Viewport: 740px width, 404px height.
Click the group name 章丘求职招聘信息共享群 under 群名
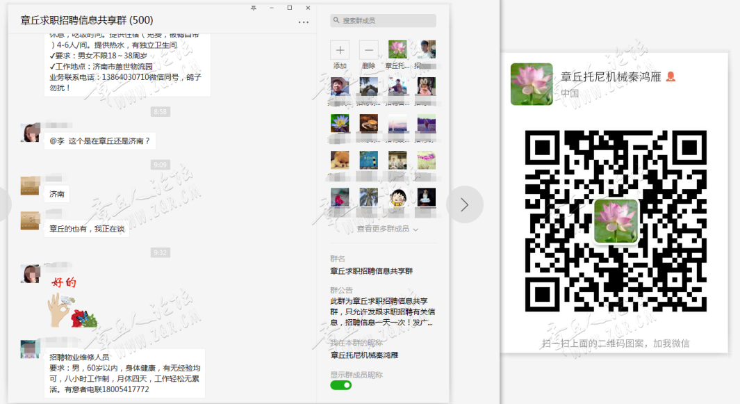372,271
